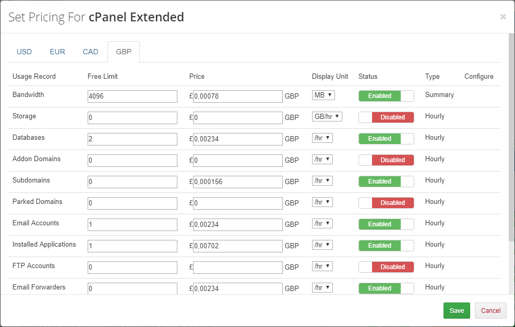The height and width of the screenshot is (327, 515).
Task: Click the dialog's vertical scrollbar
Action: click(511, 136)
